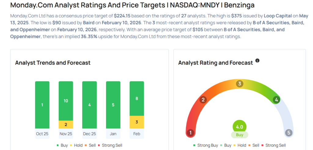Click the info icon beside Analyst Rating and Forecast

click(x=257, y=61)
